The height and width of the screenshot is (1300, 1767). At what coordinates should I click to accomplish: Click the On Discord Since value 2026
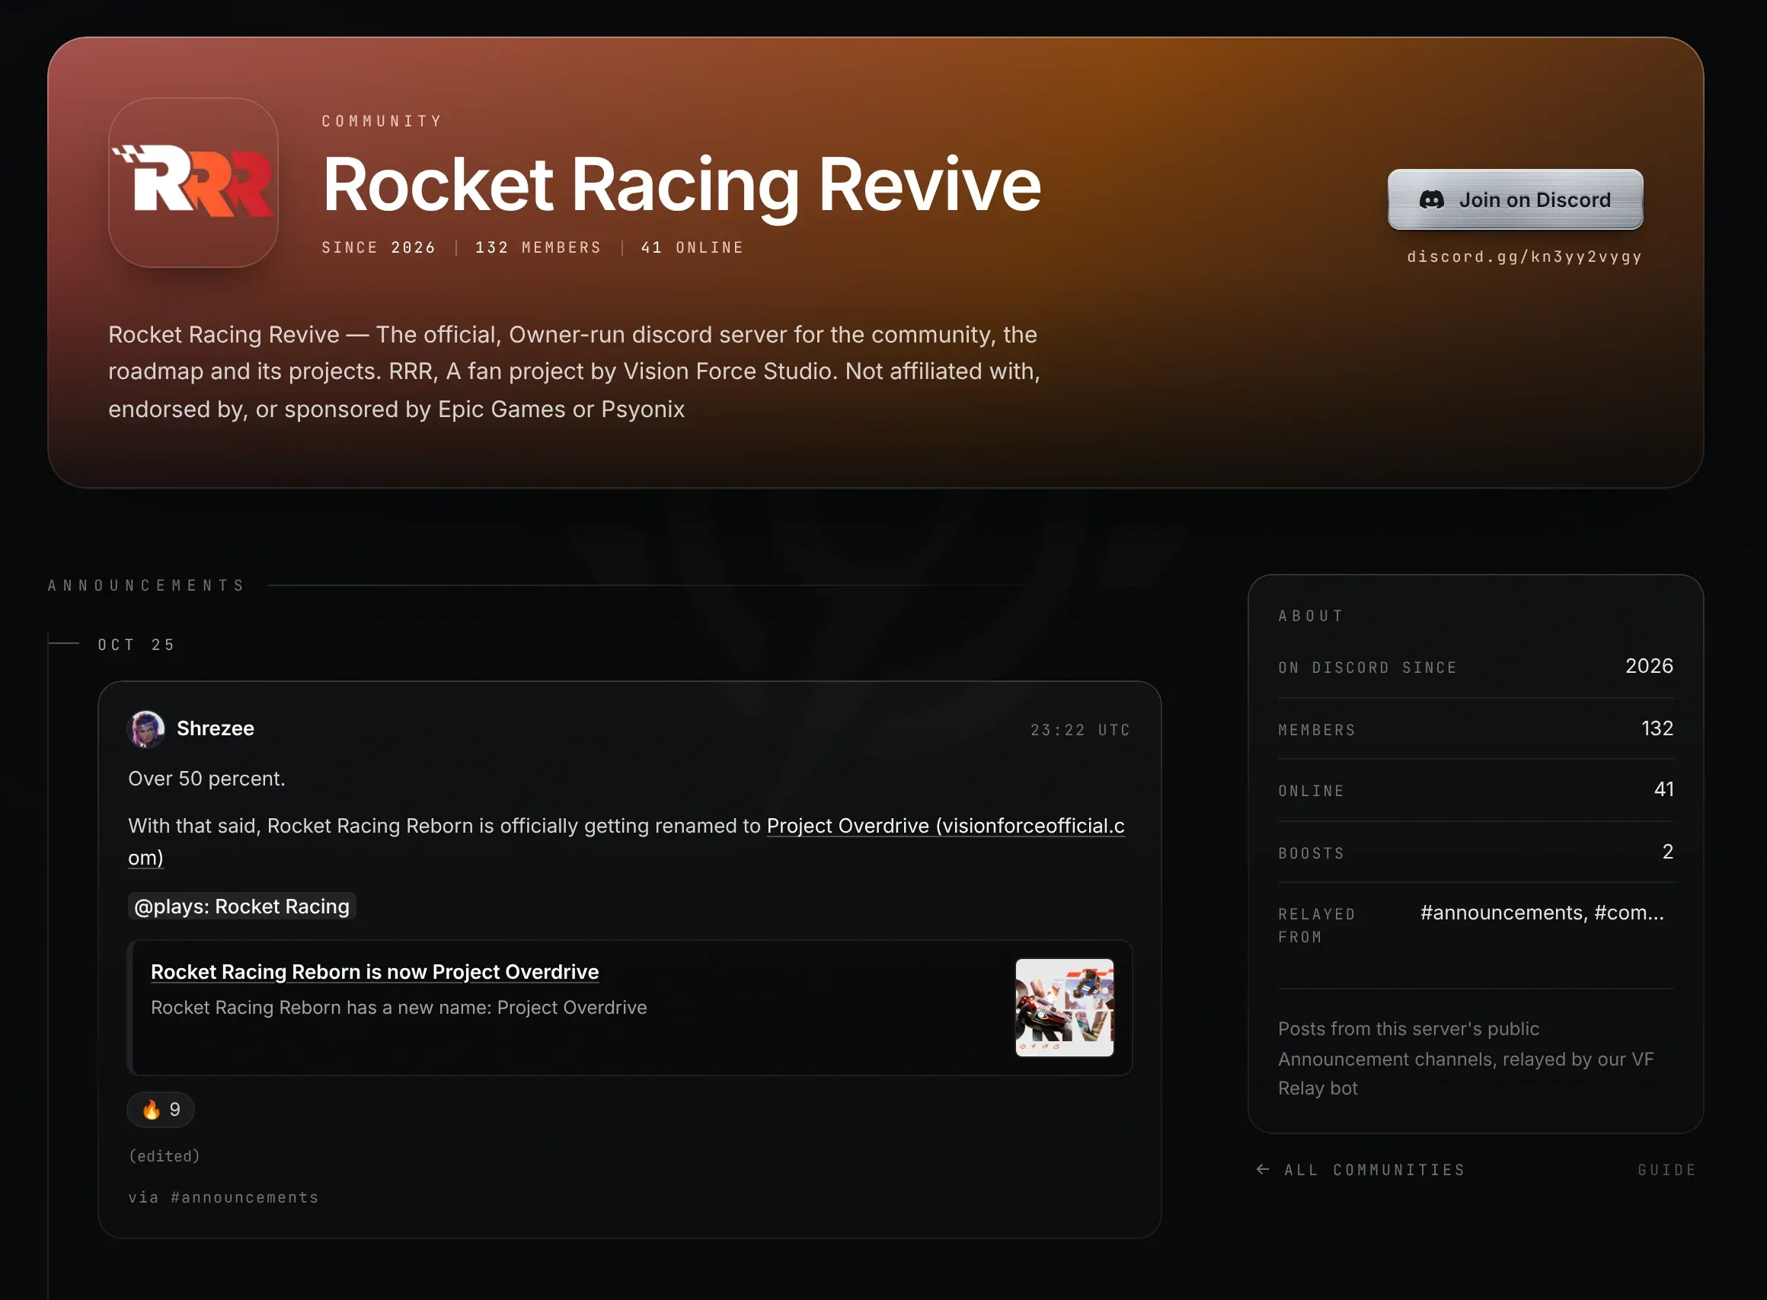1649,667
